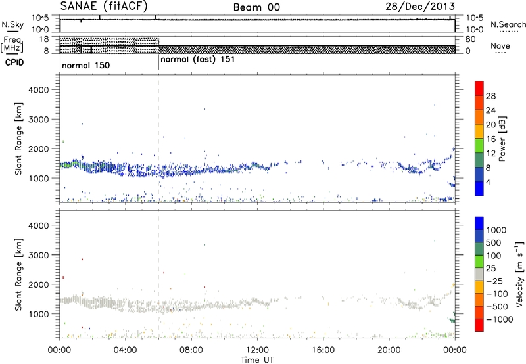Screen dimensions: 526x364
Task: Click the 'N.Search' legend label
Action: pos(508,24)
